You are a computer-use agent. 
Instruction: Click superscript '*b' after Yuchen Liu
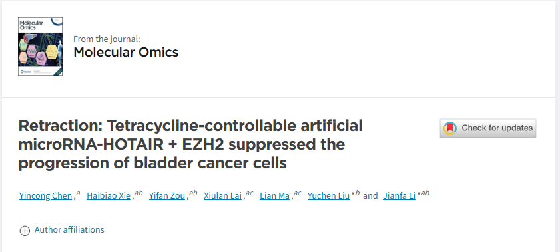(356, 193)
